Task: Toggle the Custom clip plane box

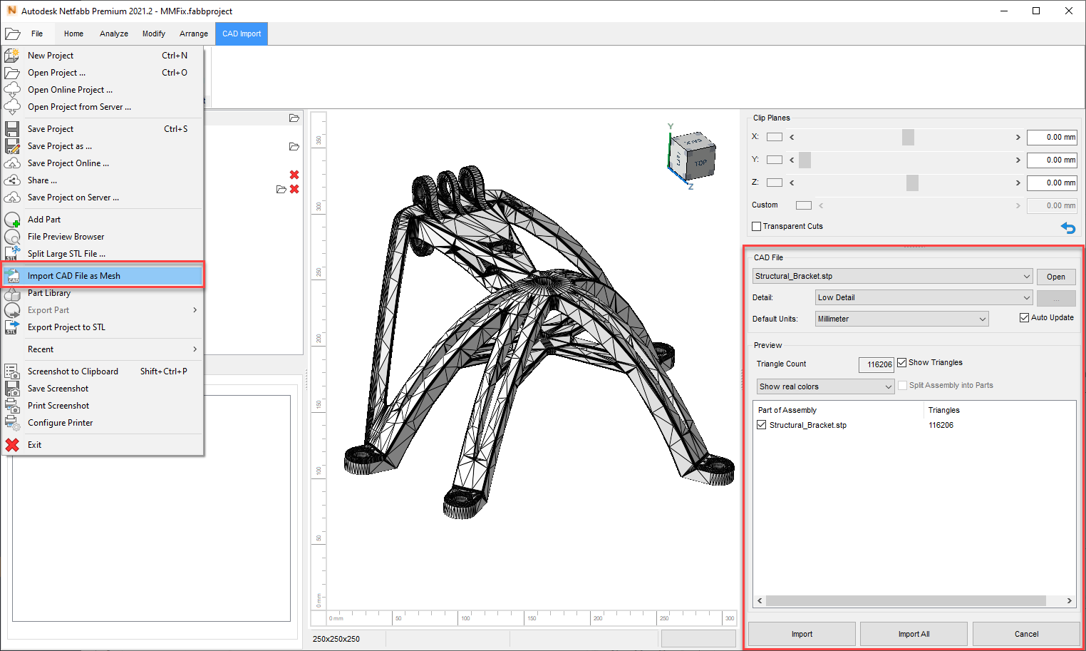Action: tap(804, 205)
